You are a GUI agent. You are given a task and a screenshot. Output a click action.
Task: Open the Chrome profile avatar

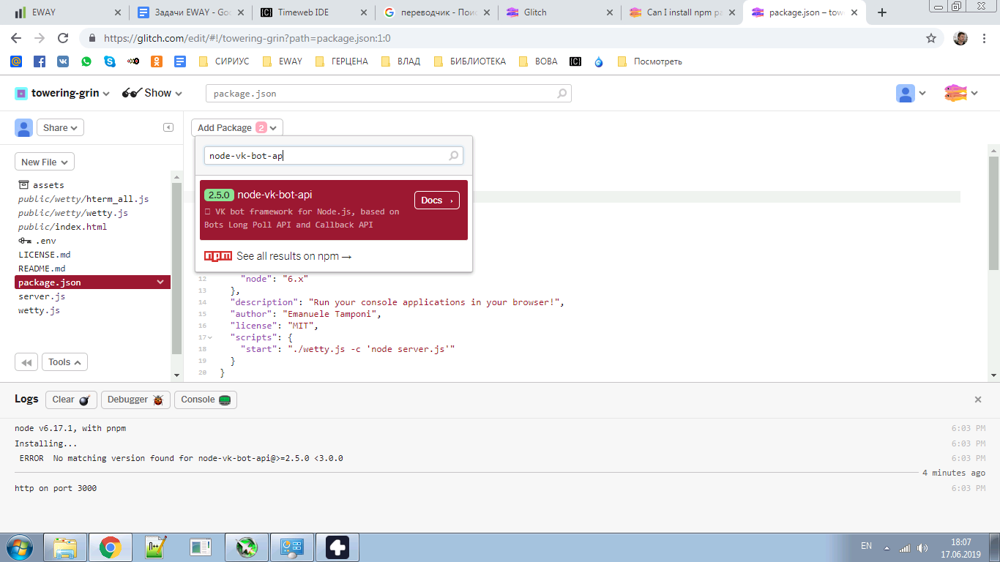tap(960, 38)
